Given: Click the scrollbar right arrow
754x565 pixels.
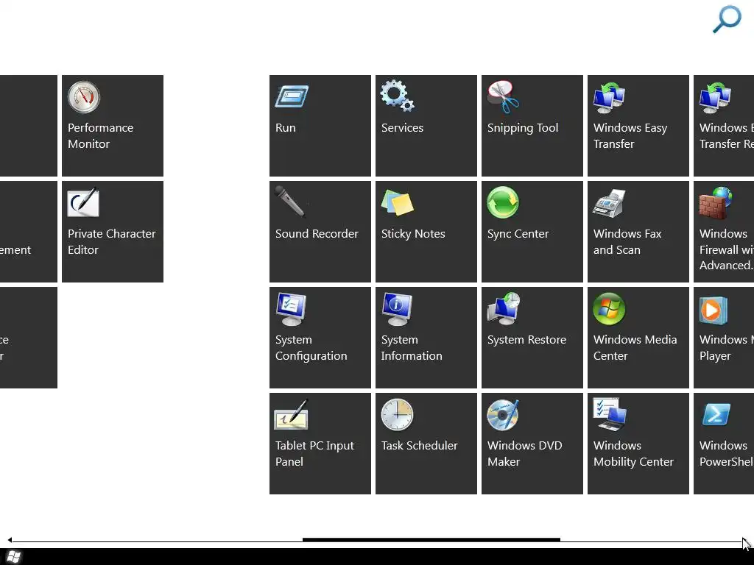Looking at the screenshot, I should pyautogui.click(x=745, y=541).
